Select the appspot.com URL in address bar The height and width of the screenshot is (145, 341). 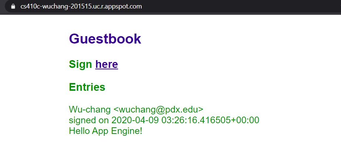81,7
